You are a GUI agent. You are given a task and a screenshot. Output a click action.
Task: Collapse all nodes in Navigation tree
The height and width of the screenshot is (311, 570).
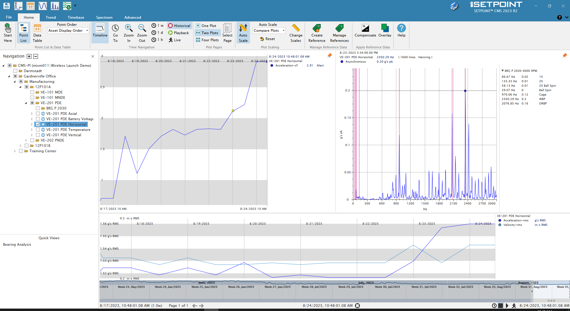coord(36,56)
